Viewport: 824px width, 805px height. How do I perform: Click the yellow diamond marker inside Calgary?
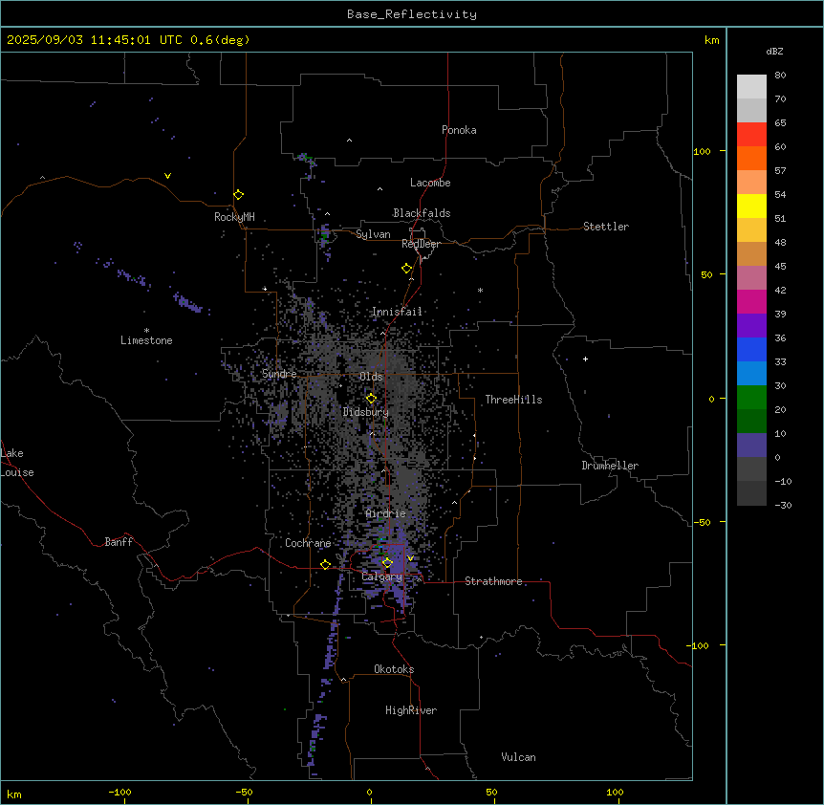[x=387, y=563]
